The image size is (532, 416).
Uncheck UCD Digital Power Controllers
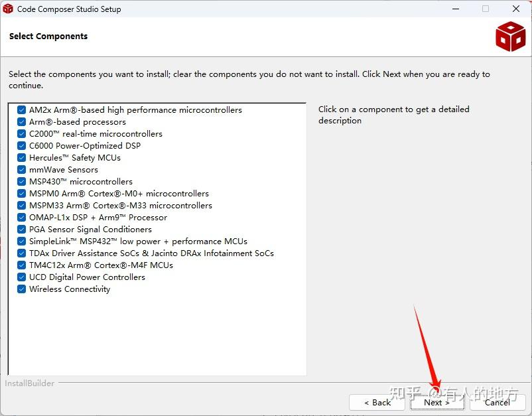[21, 277]
